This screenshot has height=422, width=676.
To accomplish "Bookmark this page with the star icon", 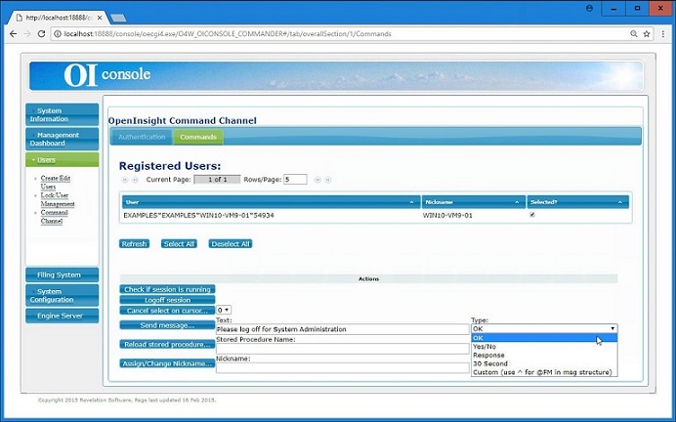I will [x=647, y=33].
